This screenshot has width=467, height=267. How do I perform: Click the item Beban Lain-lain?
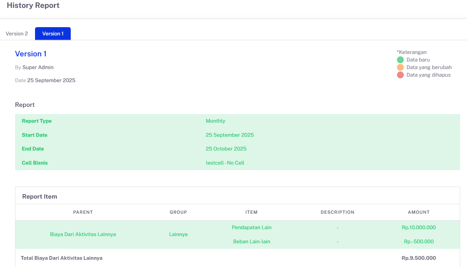252,242
